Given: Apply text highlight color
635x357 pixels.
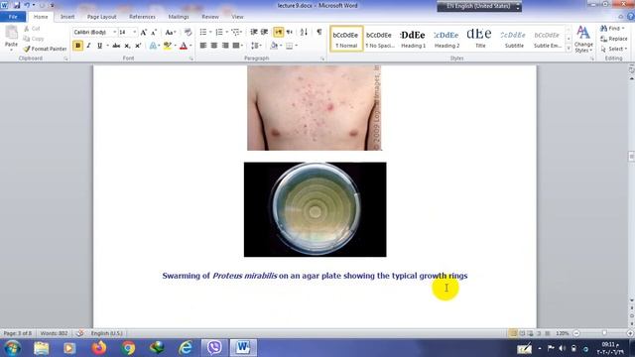Looking at the screenshot, I should tap(167, 46).
